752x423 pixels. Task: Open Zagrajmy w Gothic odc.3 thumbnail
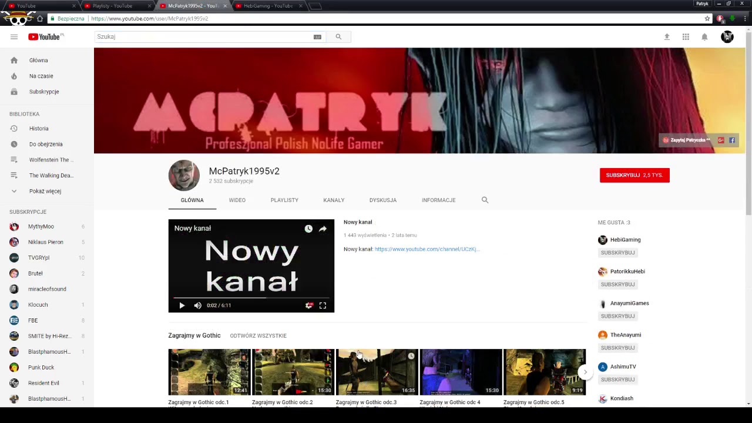[x=377, y=372]
